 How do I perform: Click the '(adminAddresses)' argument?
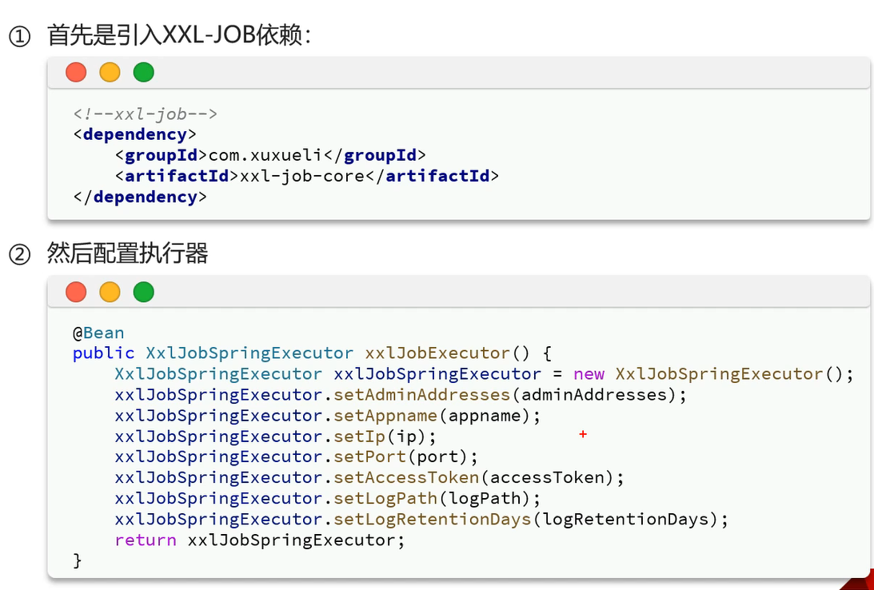point(593,395)
